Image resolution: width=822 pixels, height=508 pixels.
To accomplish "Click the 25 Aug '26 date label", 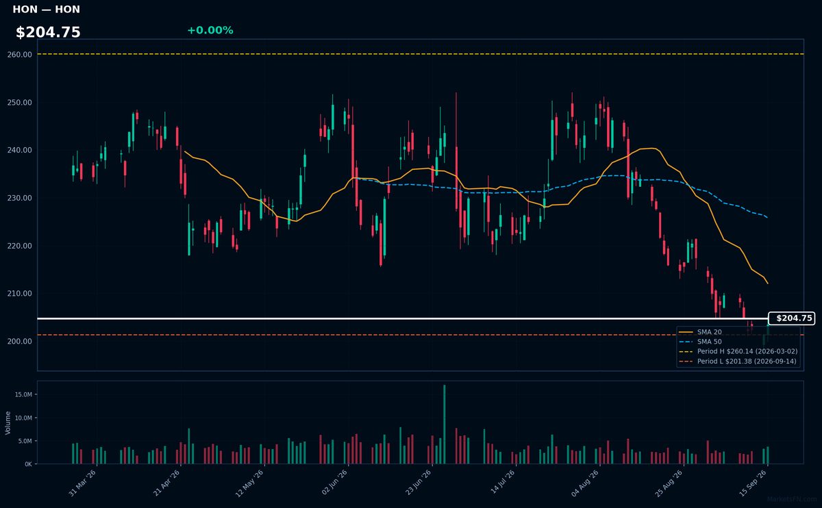I will click(669, 483).
